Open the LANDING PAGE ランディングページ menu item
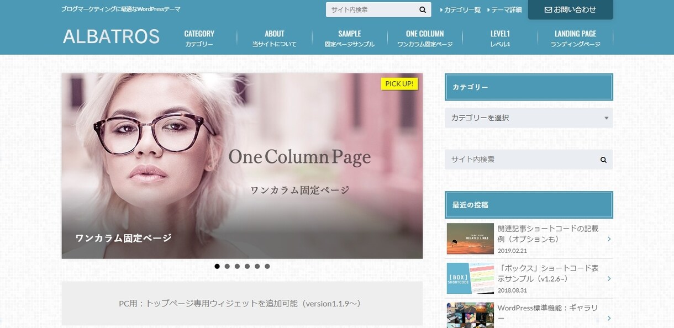674x328 pixels. 575,38
